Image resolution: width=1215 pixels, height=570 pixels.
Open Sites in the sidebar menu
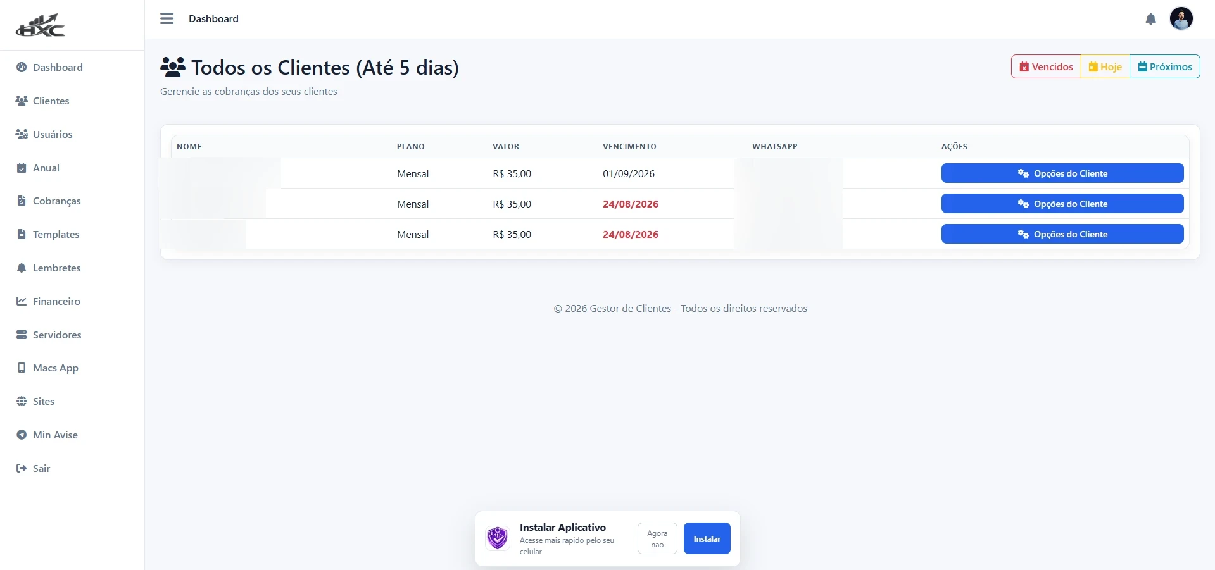pos(44,401)
